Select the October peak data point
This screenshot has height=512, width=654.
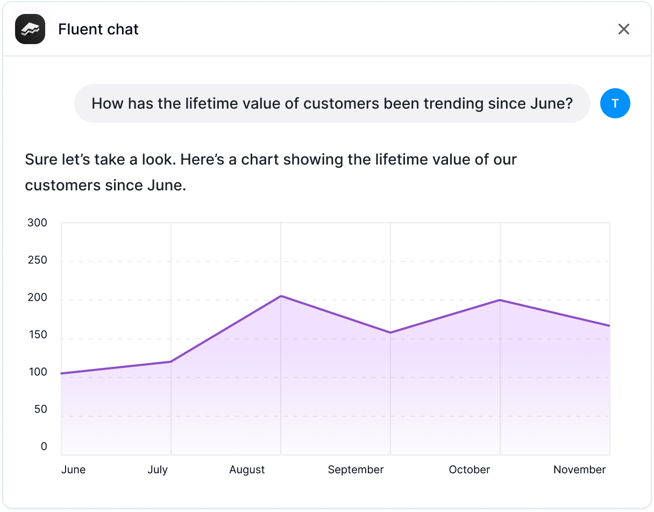500,300
